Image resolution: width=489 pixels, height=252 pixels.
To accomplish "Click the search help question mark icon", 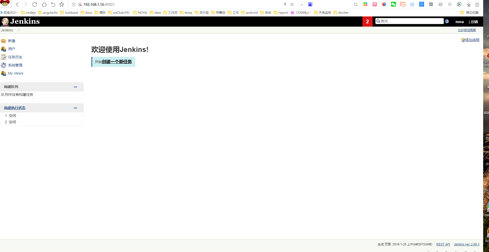I will point(447,21).
